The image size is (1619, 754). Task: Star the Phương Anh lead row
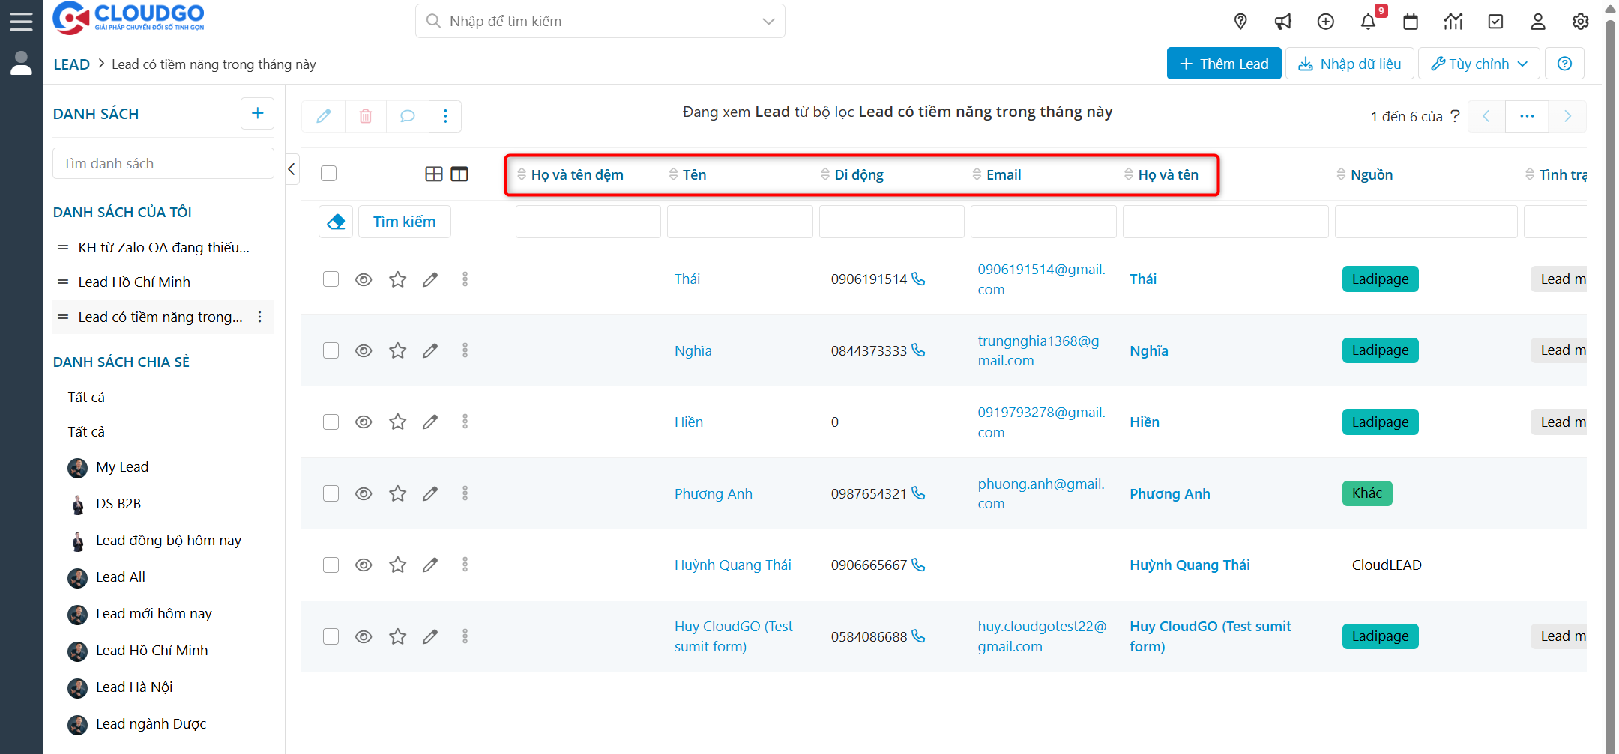tap(397, 493)
